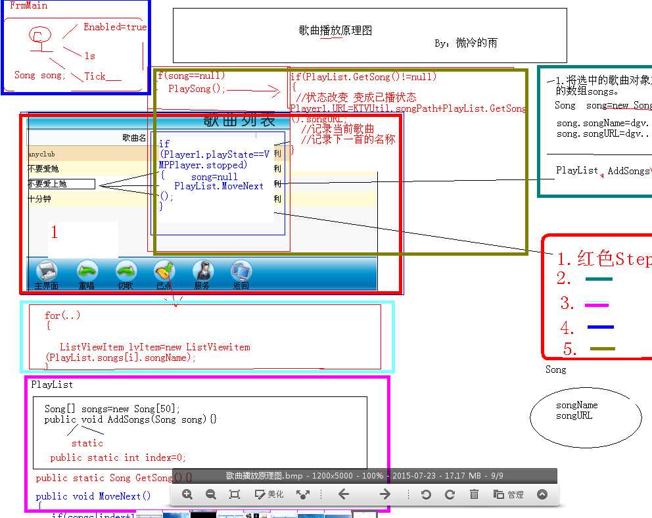Image resolution: width=652 pixels, height=518 pixels.
Task: Click the PlaySong(); code line
Action: [197, 89]
